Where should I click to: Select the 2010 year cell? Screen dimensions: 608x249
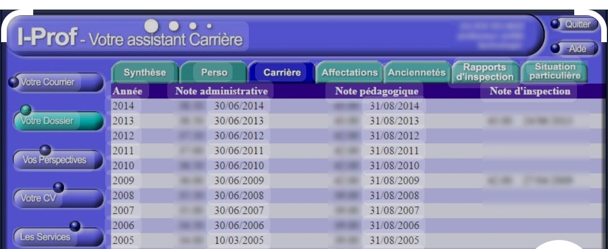(123, 166)
